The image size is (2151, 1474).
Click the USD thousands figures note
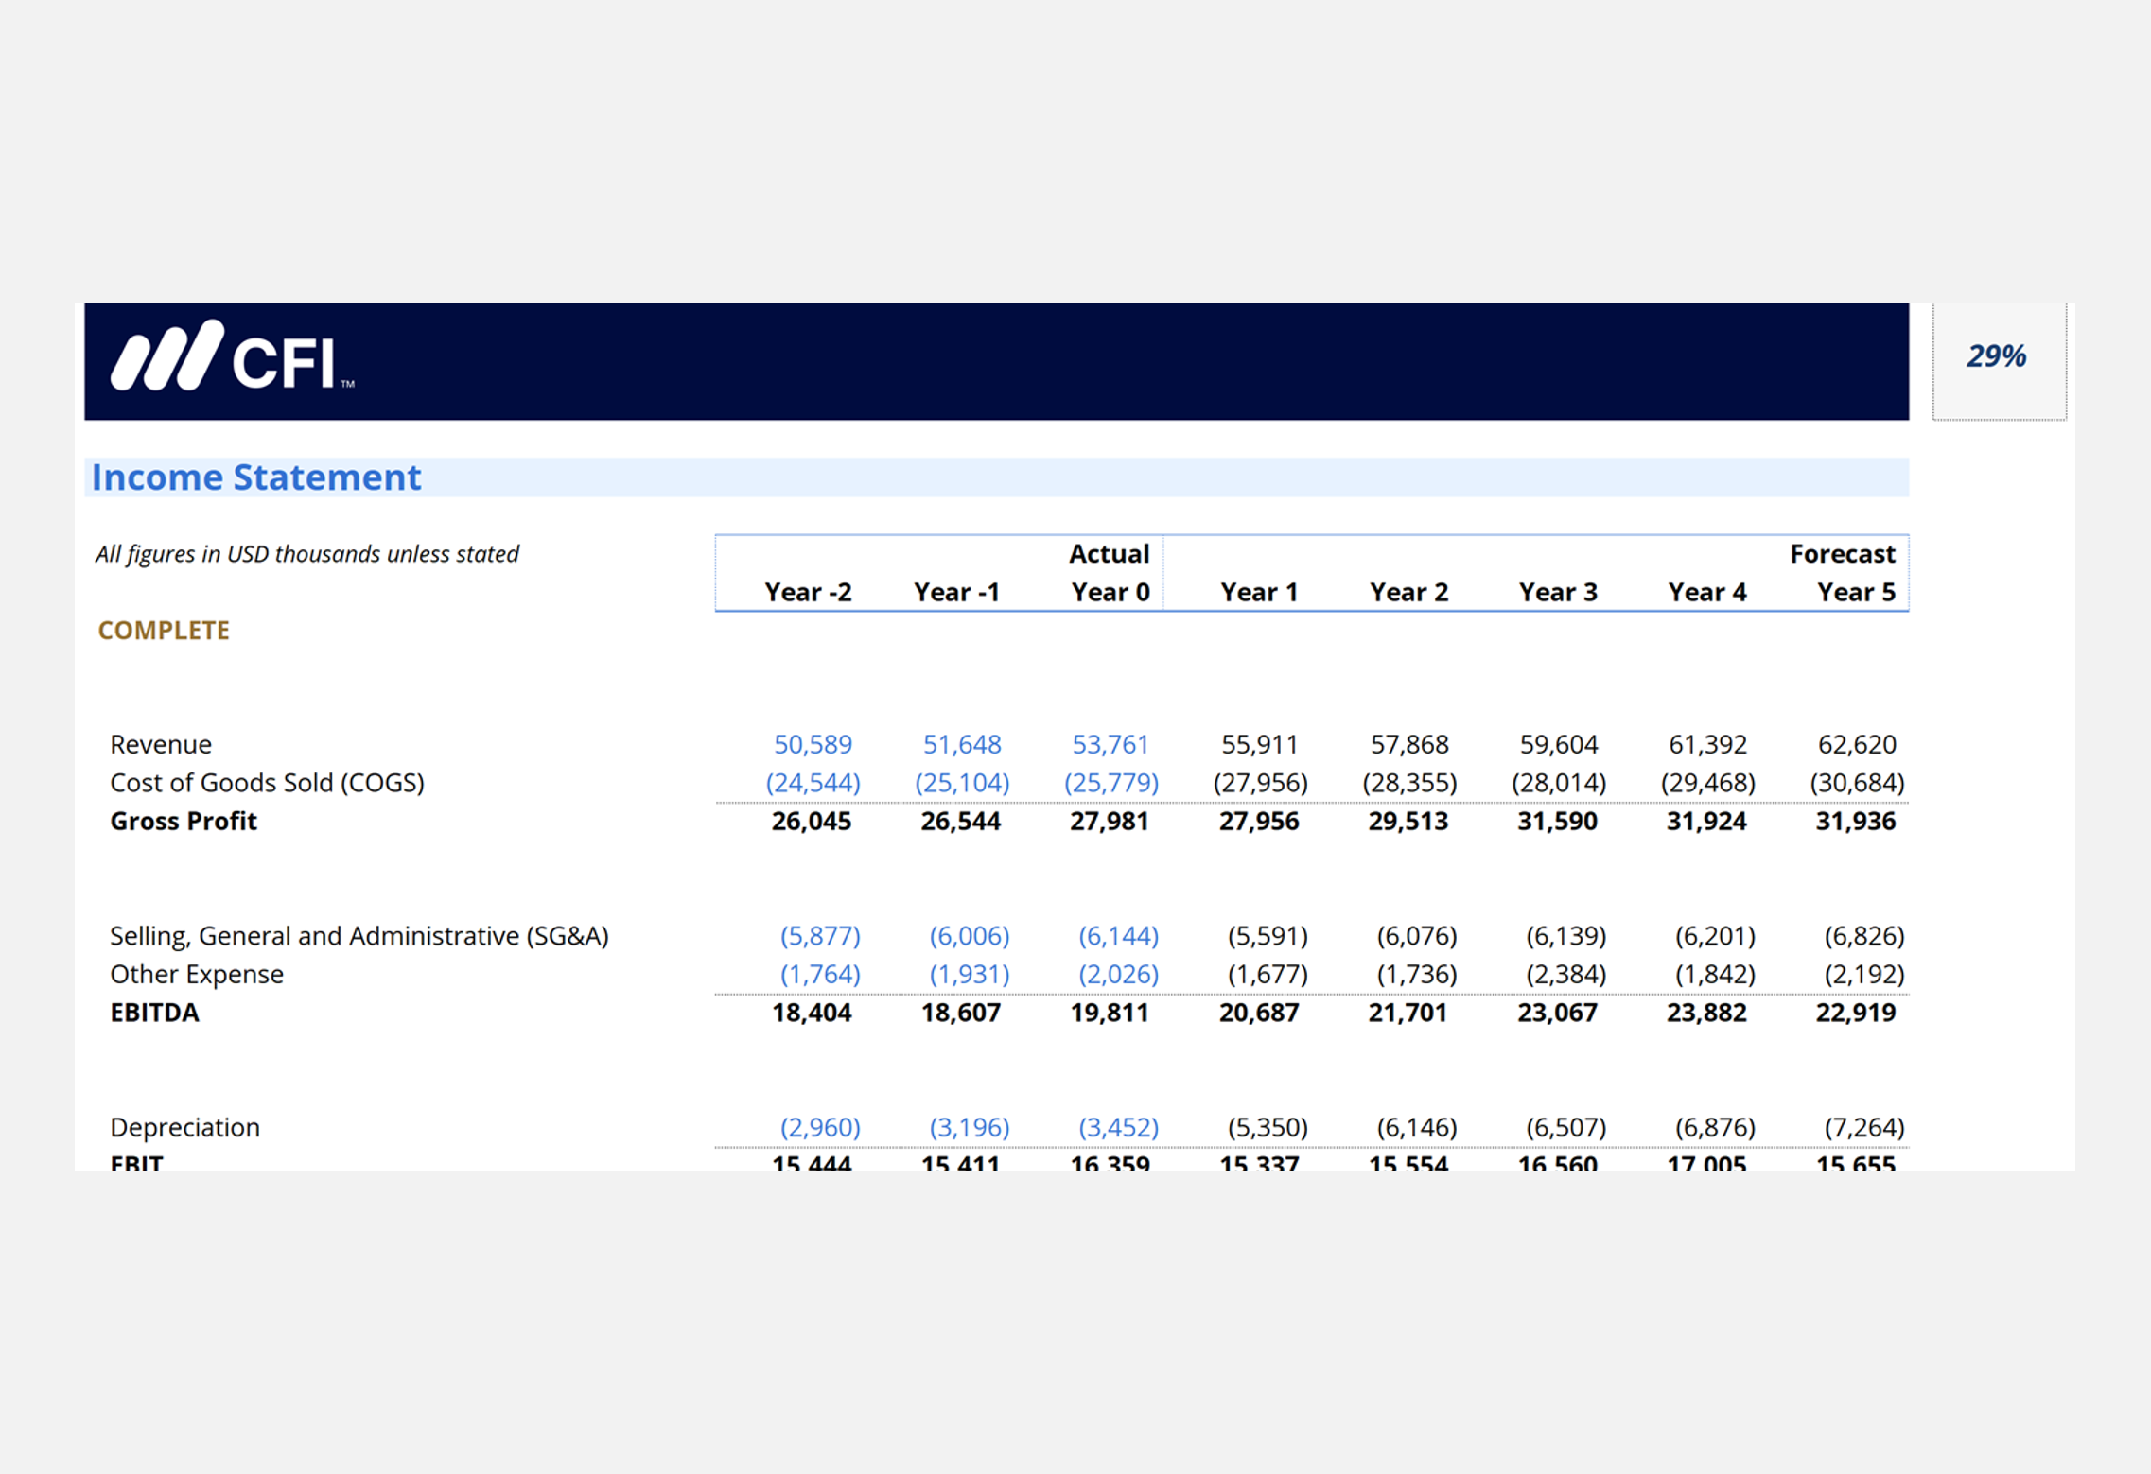[x=306, y=553]
